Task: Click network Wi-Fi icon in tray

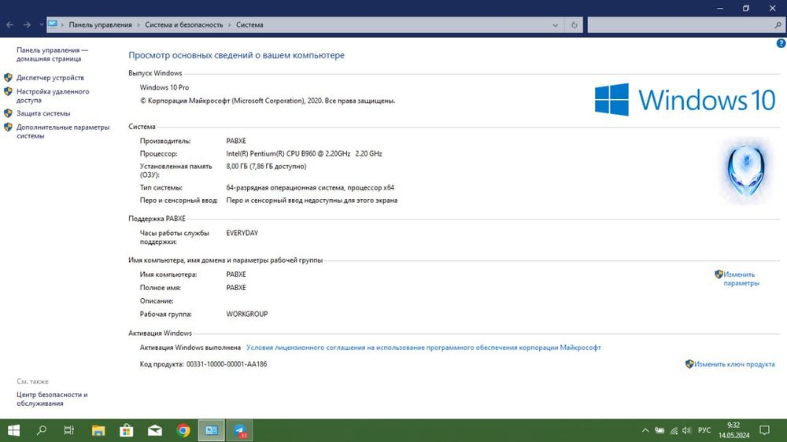Action: 674,430
